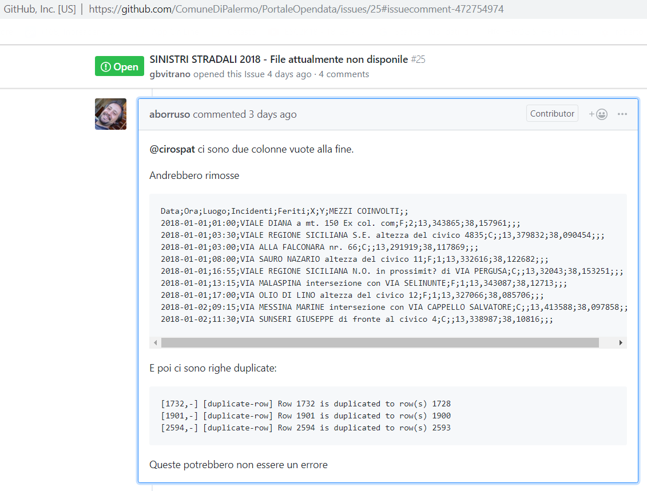Click the green Open status badge

coord(120,67)
